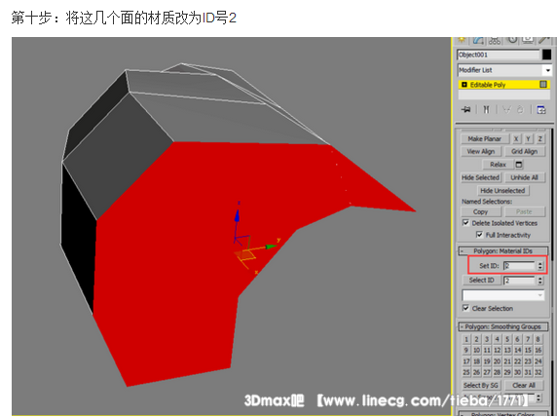Click the Paste named selection button

[x=524, y=211]
